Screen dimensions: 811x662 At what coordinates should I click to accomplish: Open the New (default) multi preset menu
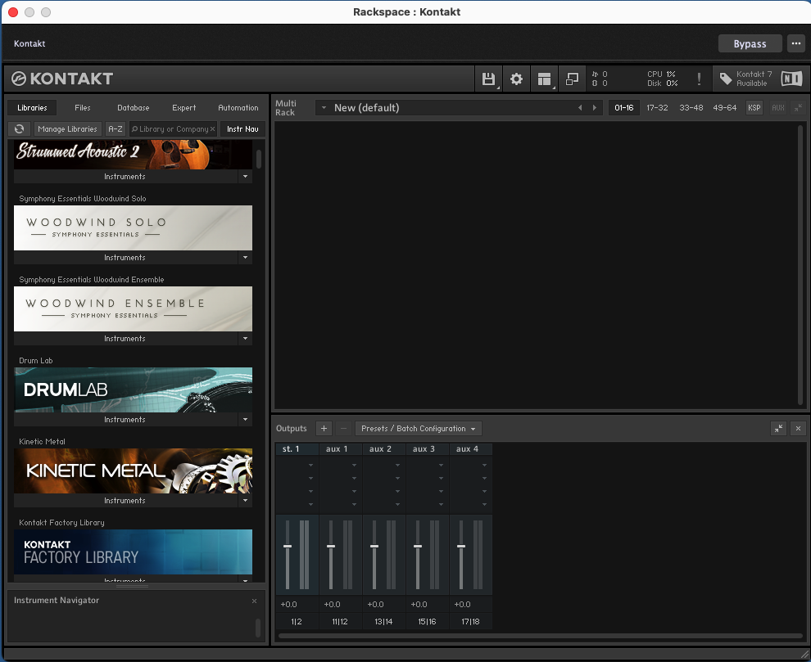click(324, 107)
